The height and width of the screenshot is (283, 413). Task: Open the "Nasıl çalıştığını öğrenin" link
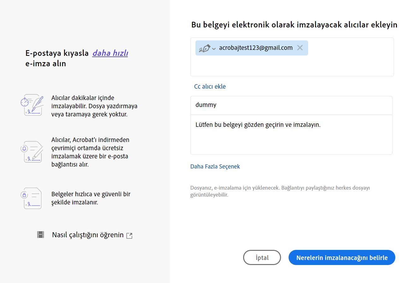coord(88,235)
